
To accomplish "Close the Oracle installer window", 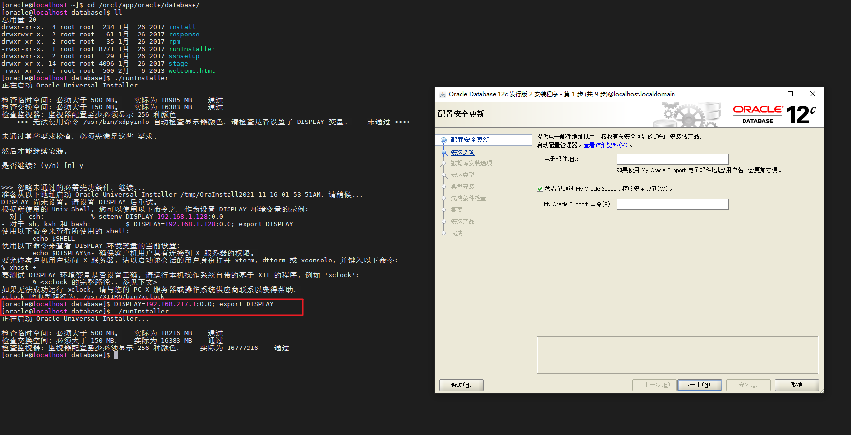I will tap(812, 94).
